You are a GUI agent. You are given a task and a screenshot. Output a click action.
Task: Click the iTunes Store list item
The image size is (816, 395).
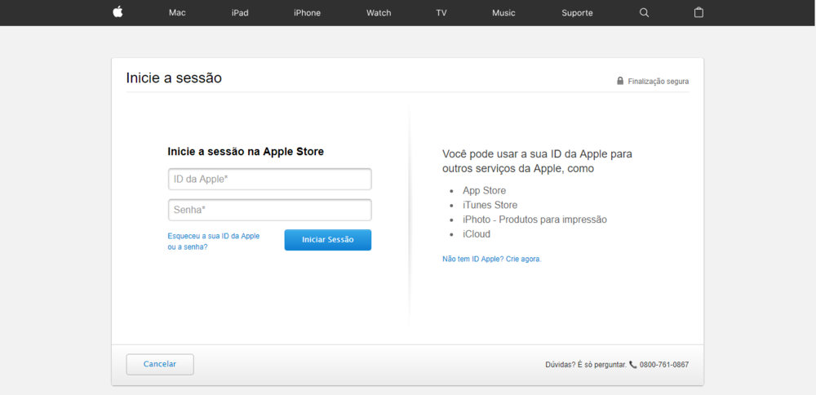tap(490, 205)
